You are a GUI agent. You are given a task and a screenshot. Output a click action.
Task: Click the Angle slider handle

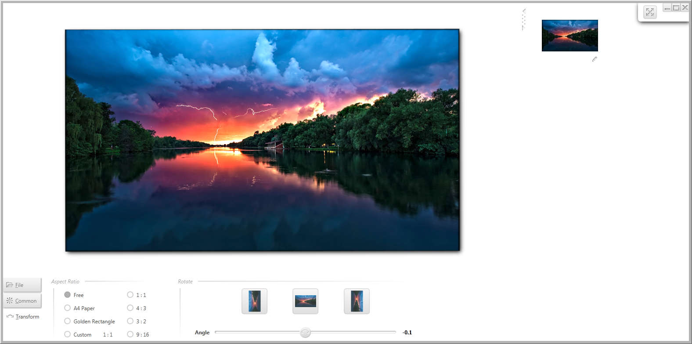tap(305, 333)
